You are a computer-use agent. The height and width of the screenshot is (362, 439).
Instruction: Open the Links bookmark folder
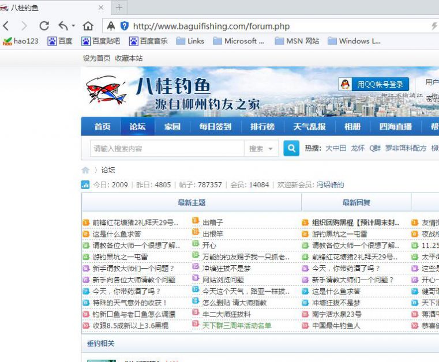[x=190, y=41]
